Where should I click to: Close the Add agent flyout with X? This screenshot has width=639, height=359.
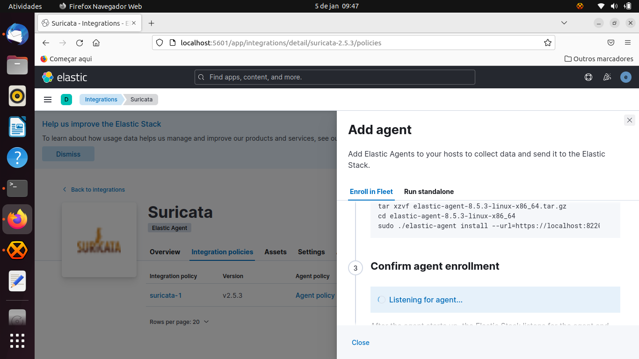[630, 120]
